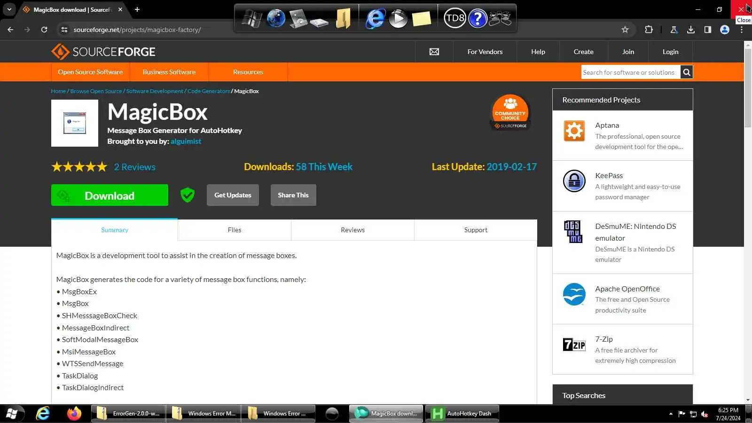Open the Business Software menu
Image resolution: width=752 pixels, height=423 pixels.
click(x=169, y=72)
